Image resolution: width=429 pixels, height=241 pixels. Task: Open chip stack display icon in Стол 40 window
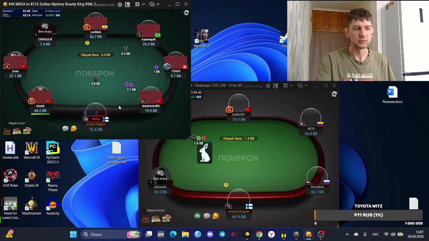tap(300, 86)
